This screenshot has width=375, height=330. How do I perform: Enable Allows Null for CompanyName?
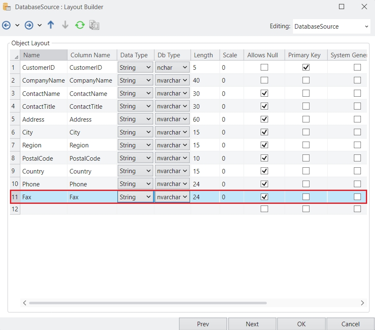click(x=264, y=80)
